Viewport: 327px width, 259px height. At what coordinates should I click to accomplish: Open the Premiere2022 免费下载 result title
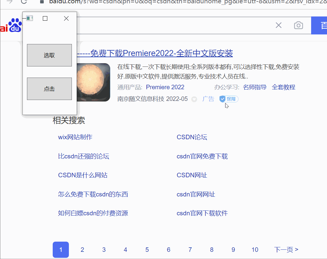[155, 53]
